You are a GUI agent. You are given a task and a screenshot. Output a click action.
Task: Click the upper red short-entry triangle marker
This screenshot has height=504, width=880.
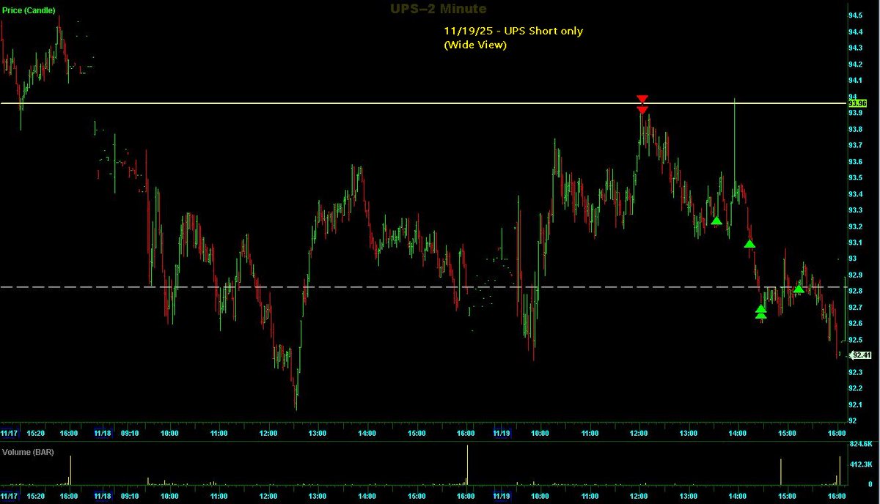click(642, 99)
